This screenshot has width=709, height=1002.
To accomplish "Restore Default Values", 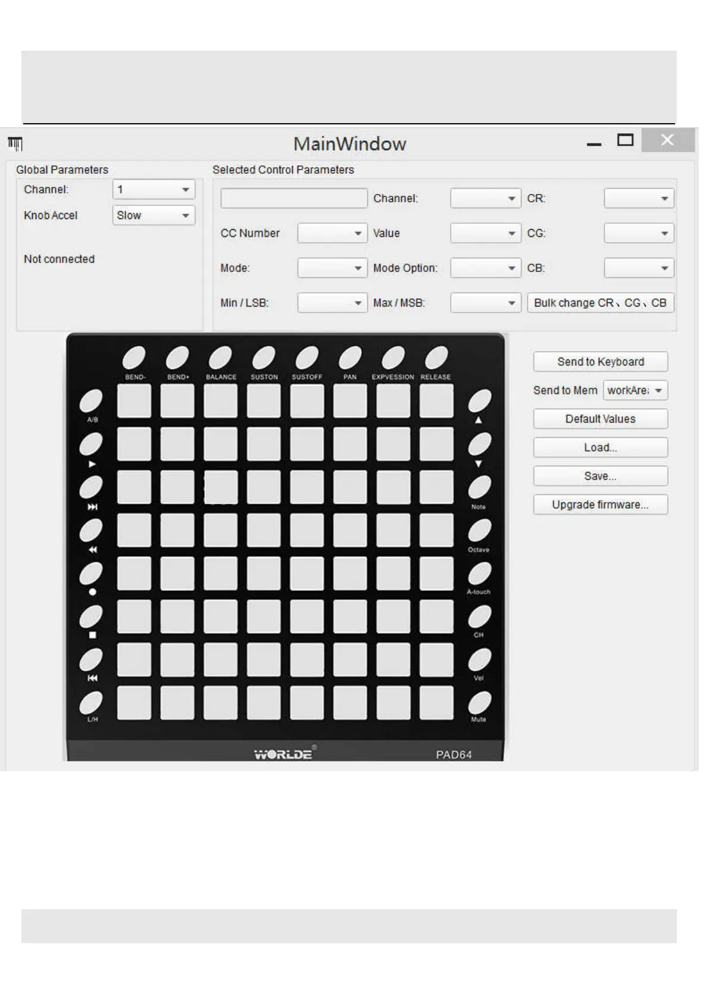I will click(600, 419).
